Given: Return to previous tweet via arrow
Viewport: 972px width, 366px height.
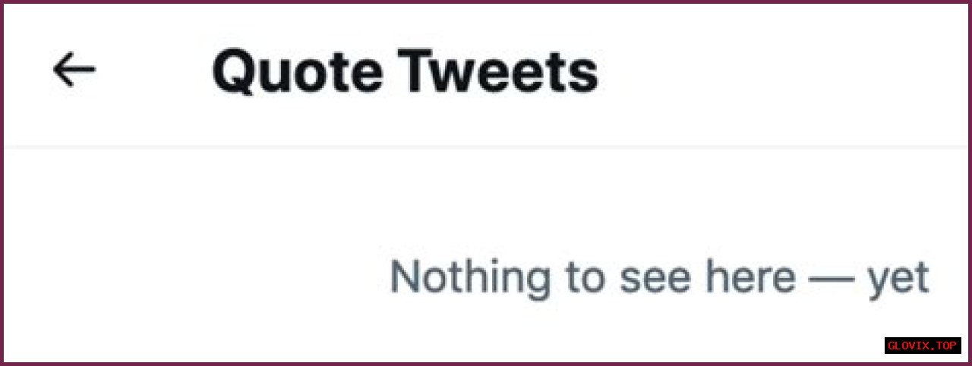Looking at the screenshot, I should (x=74, y=70).
